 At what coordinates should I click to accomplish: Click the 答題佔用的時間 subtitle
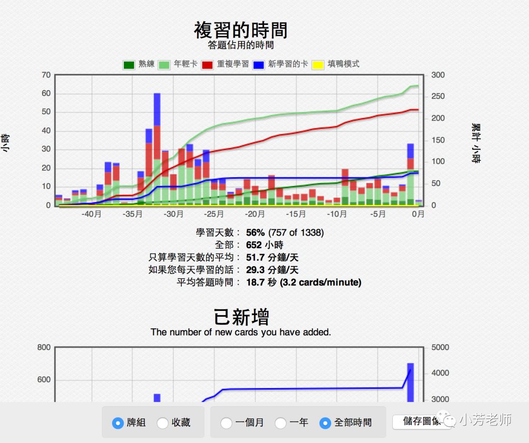[x=240, y=45]
